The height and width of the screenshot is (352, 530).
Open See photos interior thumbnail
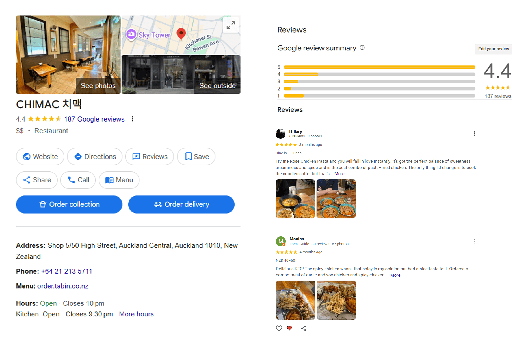click(68, 54)
